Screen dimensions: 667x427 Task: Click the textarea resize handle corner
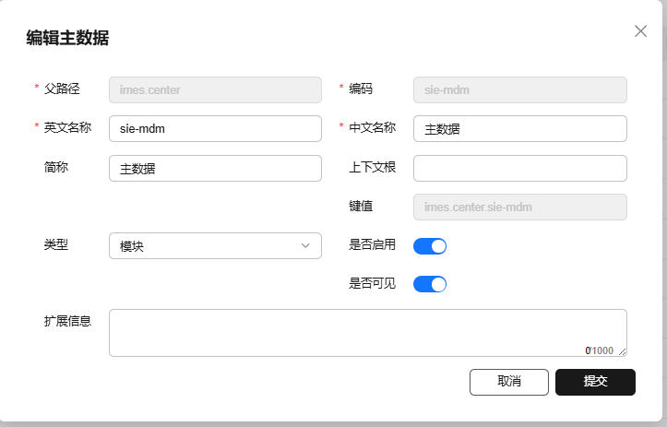623,351
